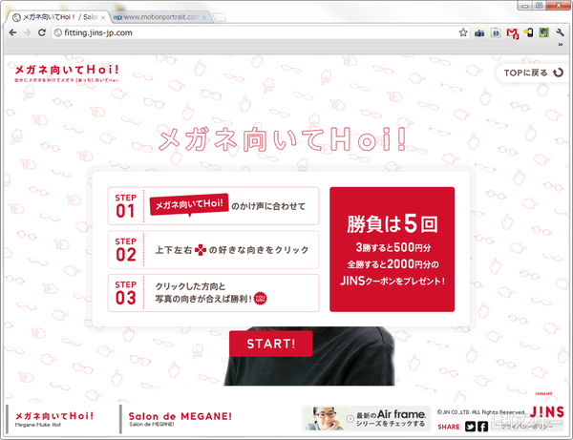Click the yellow tag extension icon

click(x=528, y=32)
